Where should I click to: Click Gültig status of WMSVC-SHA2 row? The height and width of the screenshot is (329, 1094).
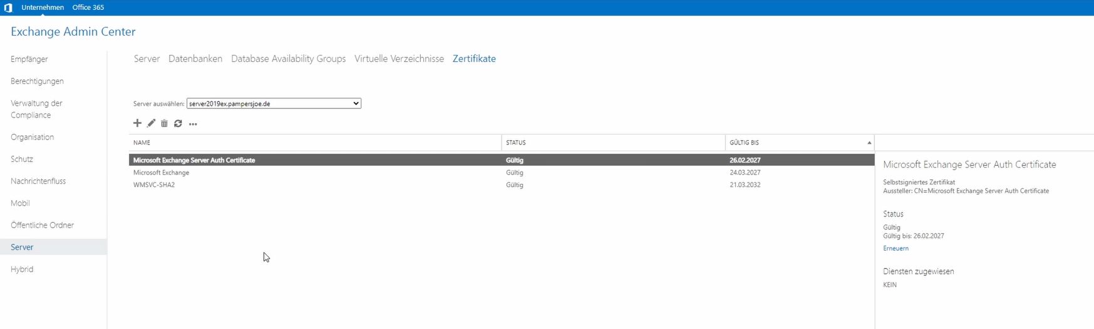click(515, 185)
